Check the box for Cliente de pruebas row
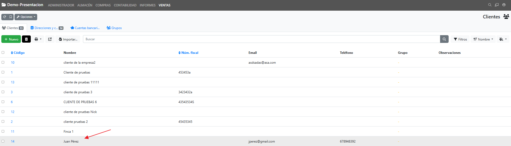The image size is (511, 146). (x=3, y=72)
